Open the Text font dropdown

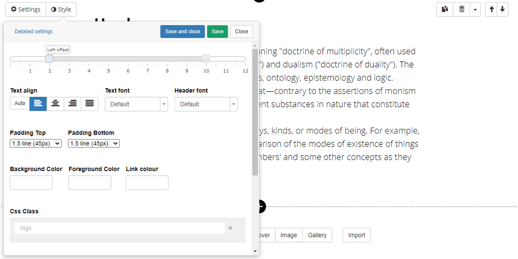[x=137, y=104]
